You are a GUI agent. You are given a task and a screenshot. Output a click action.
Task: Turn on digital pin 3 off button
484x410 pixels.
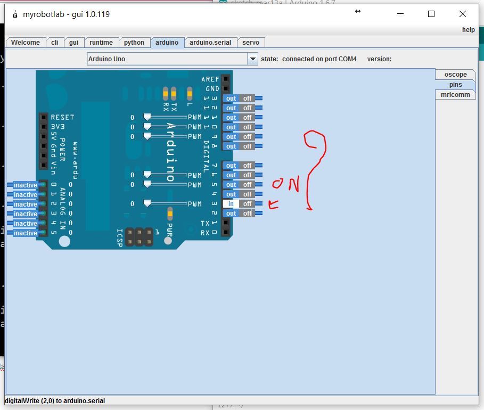point(247,204)
